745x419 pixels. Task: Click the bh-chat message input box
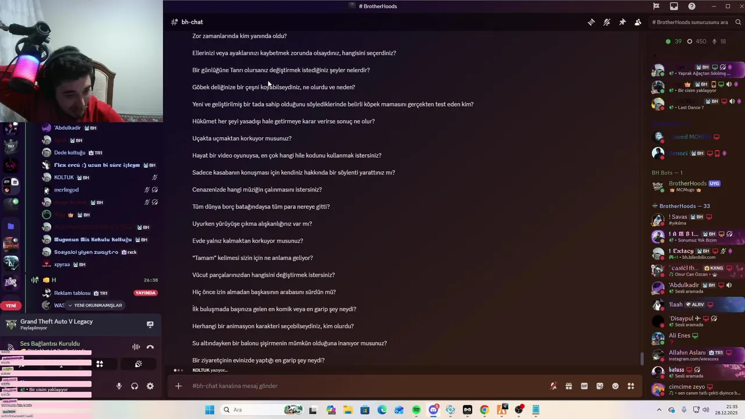[367, 386]
